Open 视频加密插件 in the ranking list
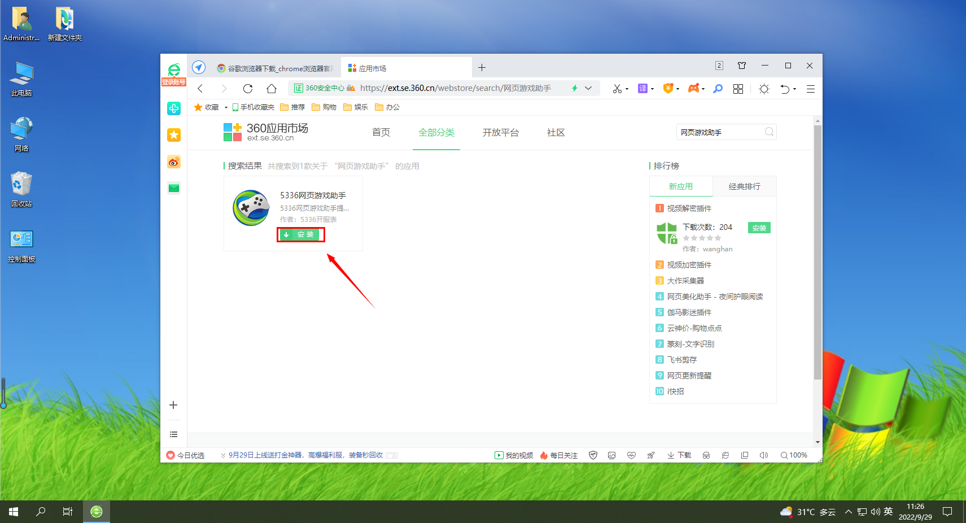The height and width of the screenshot is (523, 966). point(689,265)
